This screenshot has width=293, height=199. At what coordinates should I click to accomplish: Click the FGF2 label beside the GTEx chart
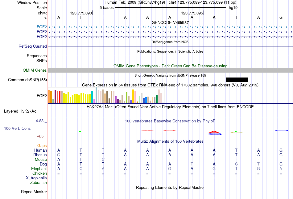[x=42, y=96]
